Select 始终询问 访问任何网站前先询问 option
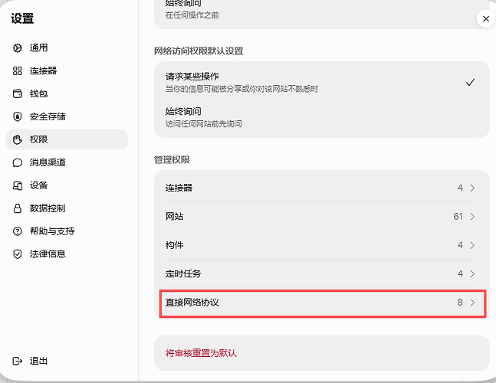This screenshot has width=496, height=383. tap(322, 117)
